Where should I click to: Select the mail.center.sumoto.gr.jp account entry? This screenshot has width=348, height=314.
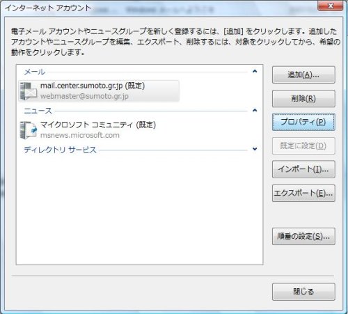99,91
